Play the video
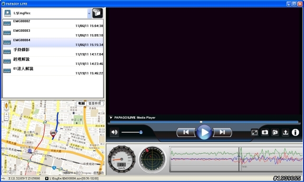The image size is (304, 182). [204, 132]
